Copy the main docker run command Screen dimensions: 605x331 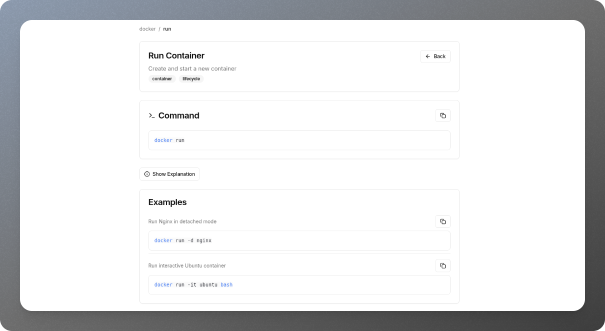[442, 115]
